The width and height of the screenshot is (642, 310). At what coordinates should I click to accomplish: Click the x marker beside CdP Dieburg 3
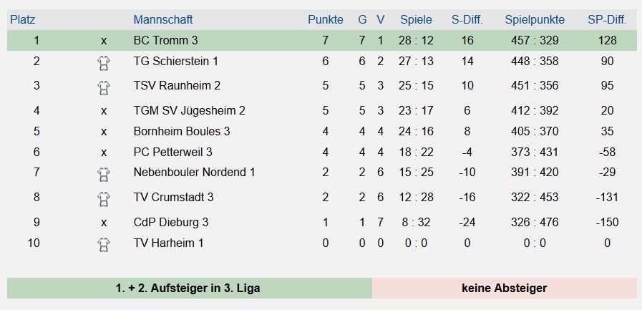coord(104,223)
